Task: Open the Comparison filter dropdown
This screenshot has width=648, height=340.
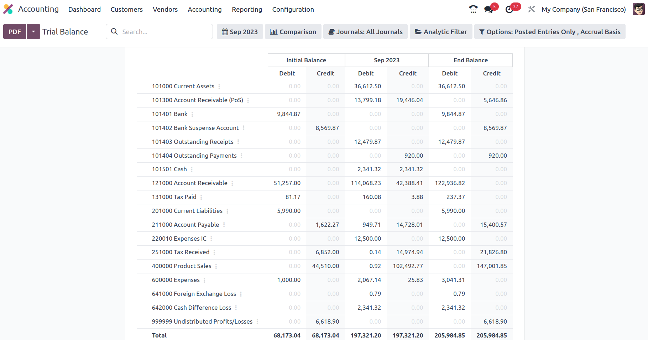Action: tap(293, 32)
